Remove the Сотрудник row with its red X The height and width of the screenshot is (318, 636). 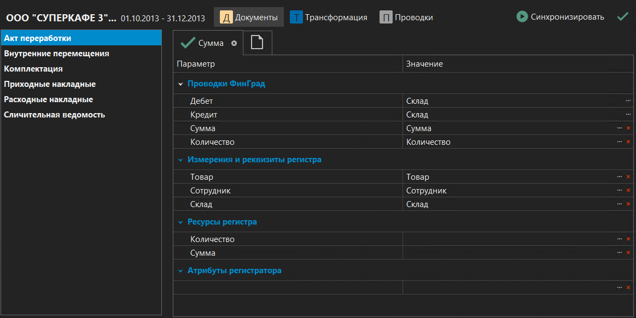[x=628, y=190]
